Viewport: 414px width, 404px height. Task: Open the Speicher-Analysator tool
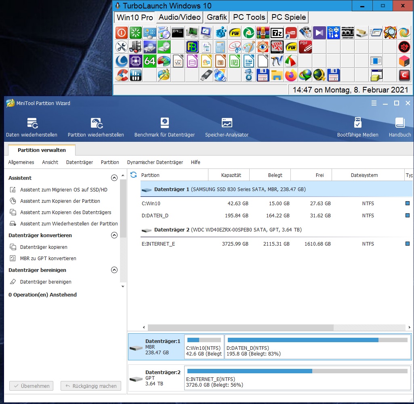pos(227,127)
